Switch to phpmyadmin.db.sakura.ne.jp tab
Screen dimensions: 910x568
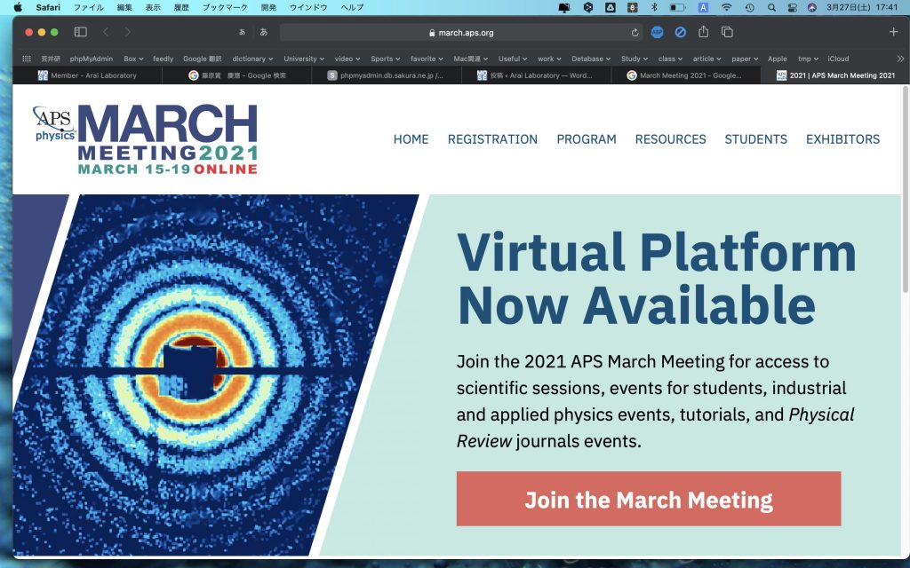(x=387, y=75)
